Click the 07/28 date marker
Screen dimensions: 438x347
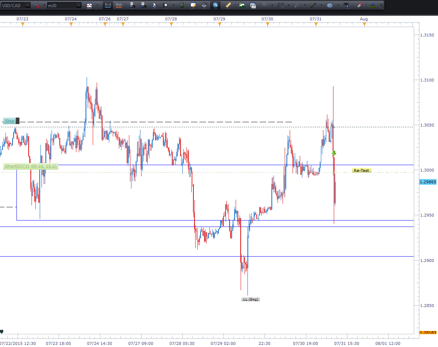[171, 19]
